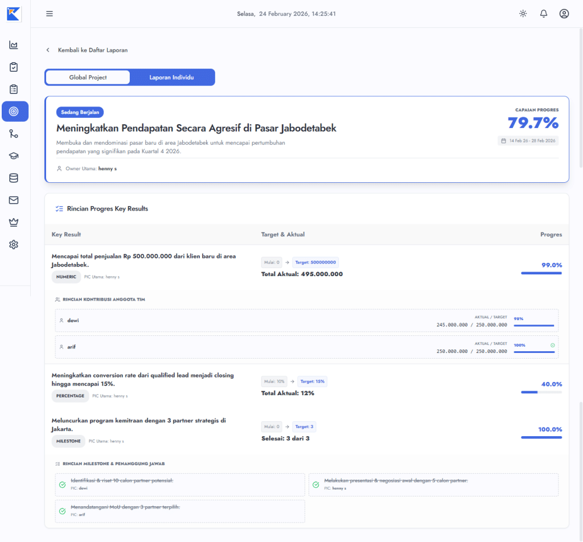Click the 99.0% progress bar
The height and width of the screenshot is (542, 583).
tap(541, 273)
